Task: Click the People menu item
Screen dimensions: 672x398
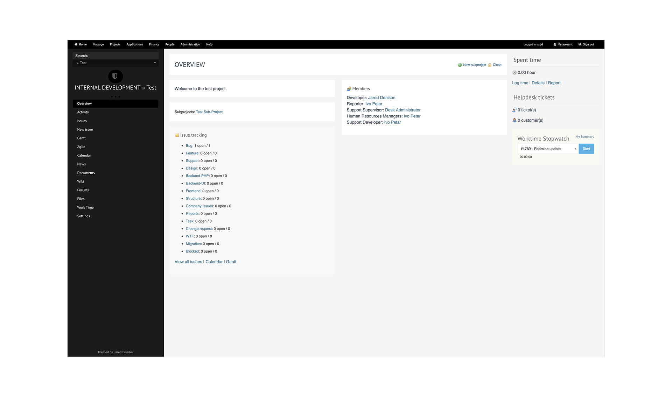Action: tap(169, 44)
